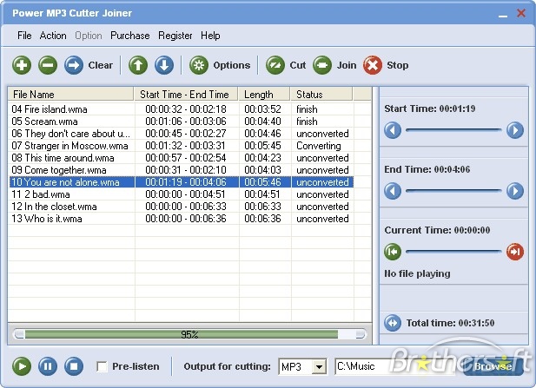This screenshot has width=536, height=388.
Task: Click the End Time slider track
Action: coord(453,191)
